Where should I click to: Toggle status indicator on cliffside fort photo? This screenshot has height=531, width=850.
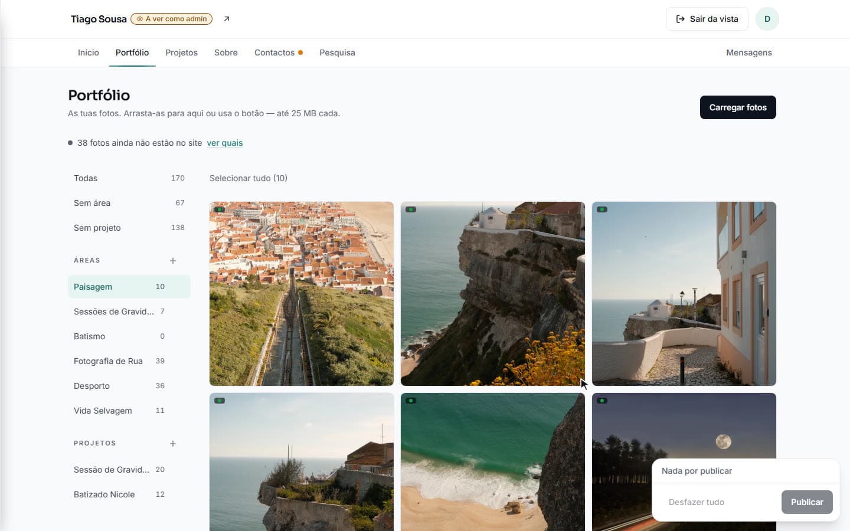[220, 401]
